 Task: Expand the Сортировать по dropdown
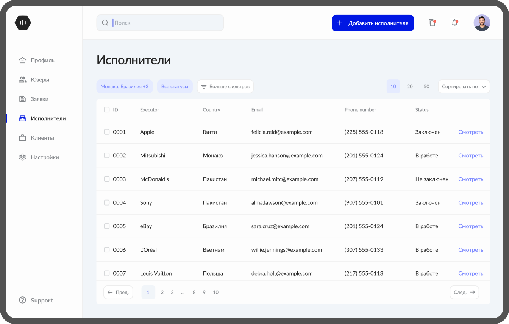[x=464, y=87]
